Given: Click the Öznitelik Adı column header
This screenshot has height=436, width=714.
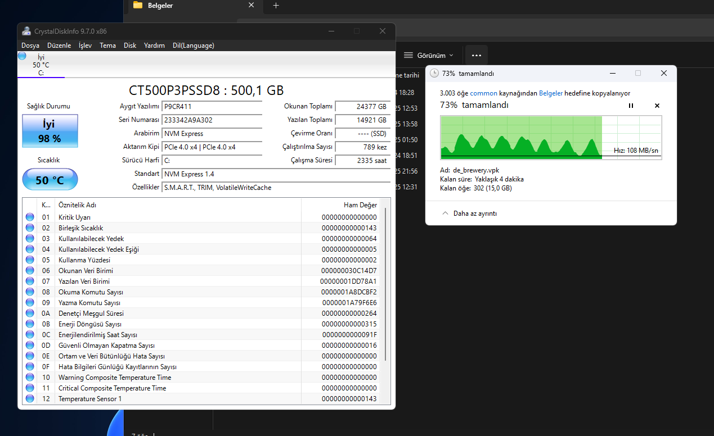Looking at the screenshot, I should click(x=178, y=205).
